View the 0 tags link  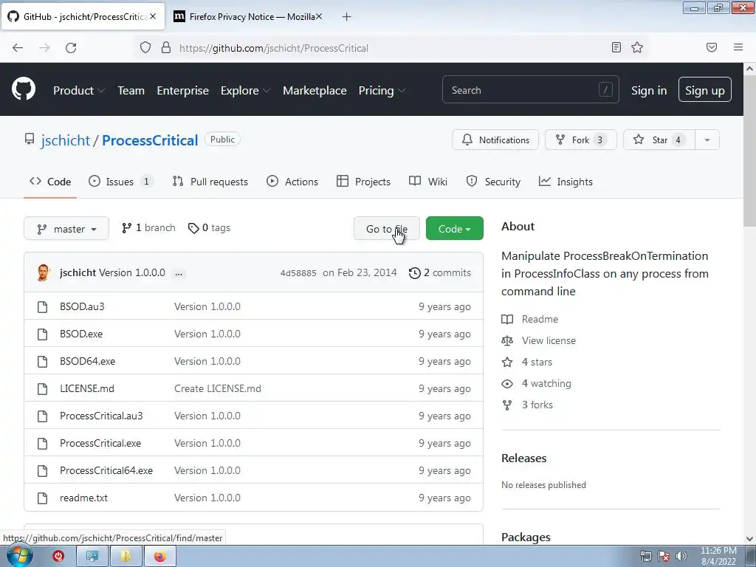(x=209, y=228)
